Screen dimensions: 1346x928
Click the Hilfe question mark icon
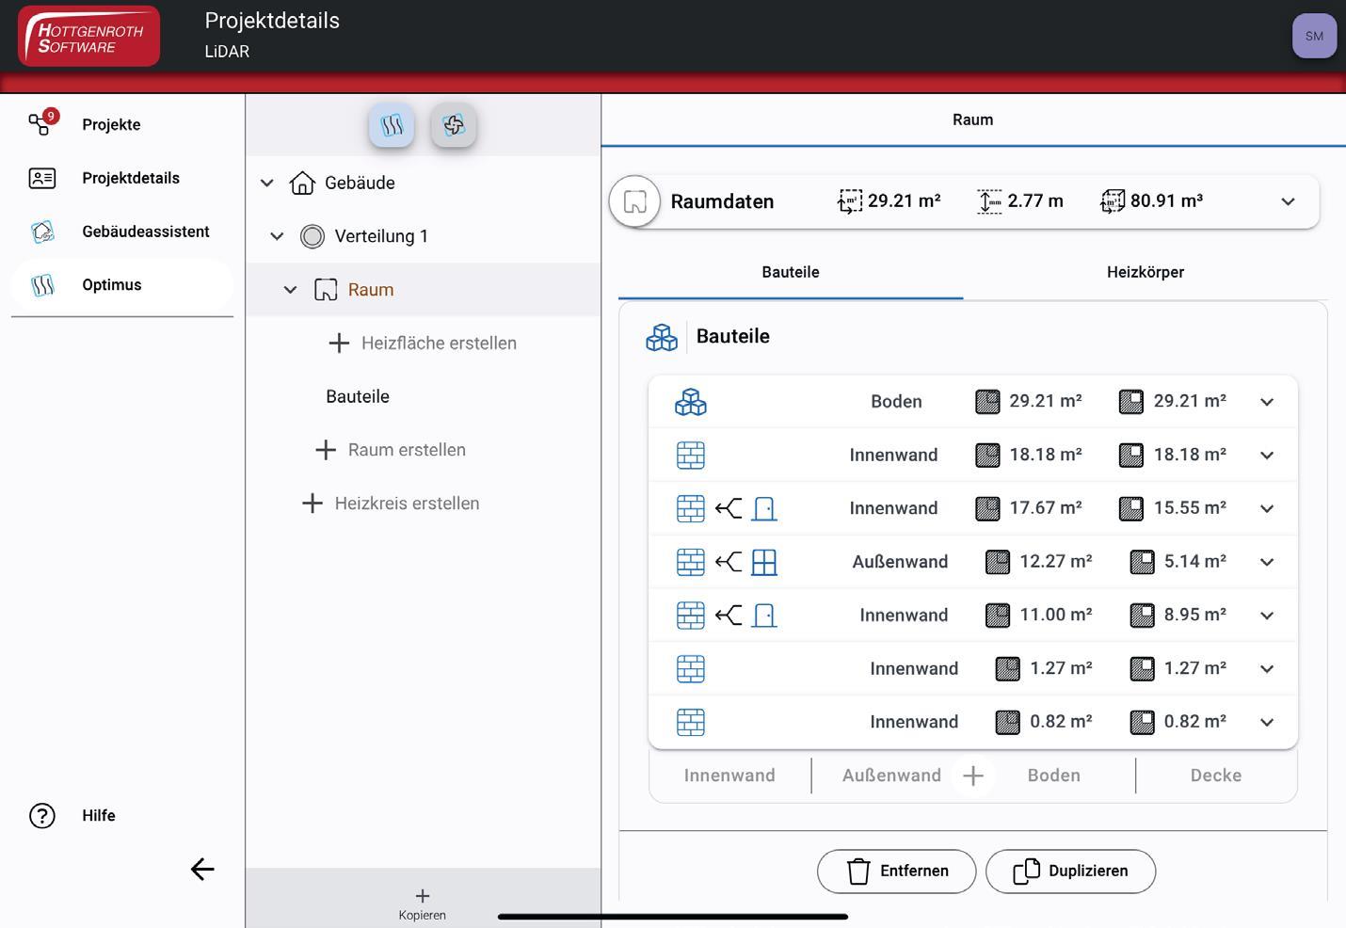coord(42,815)
